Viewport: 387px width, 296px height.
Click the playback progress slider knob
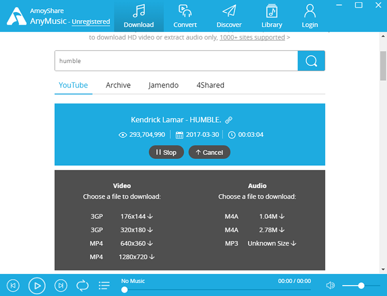125,290
